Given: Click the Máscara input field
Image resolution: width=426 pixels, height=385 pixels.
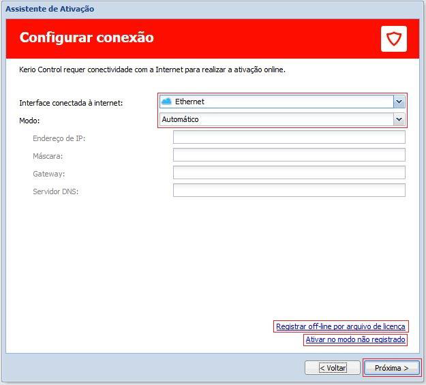Looking at the screenshot, I should click(289, 155).
